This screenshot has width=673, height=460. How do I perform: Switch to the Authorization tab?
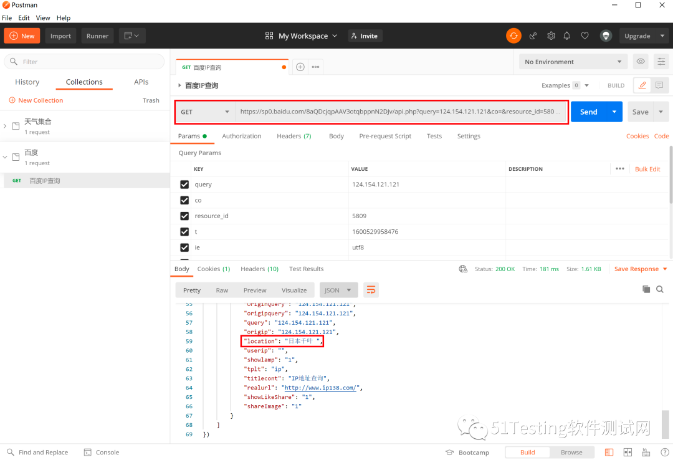[241, 136]
